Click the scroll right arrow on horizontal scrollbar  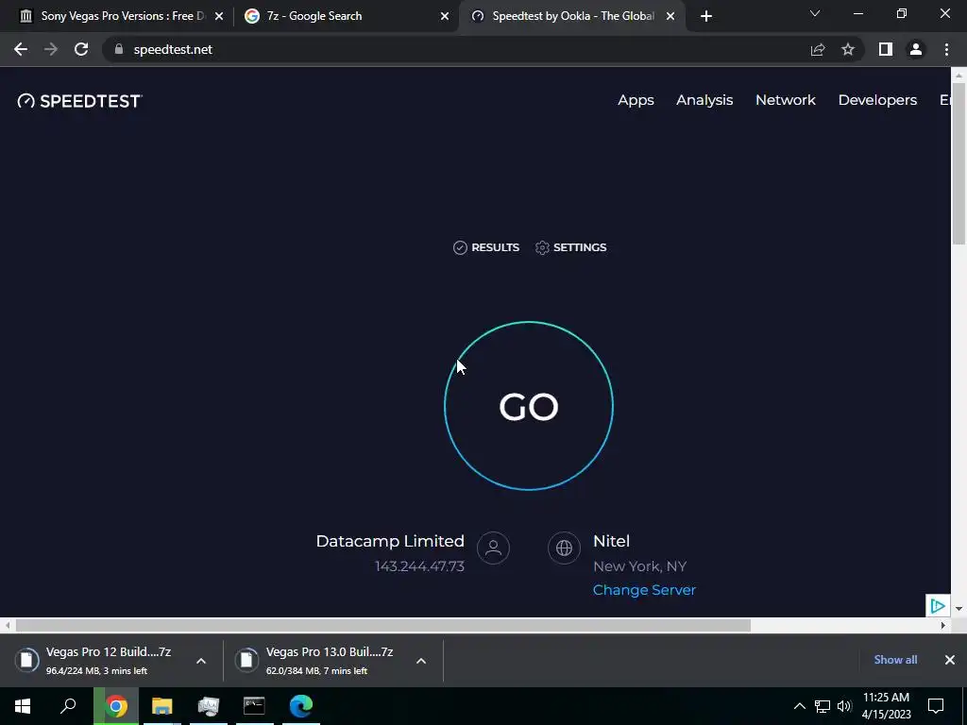click(942, 625)
